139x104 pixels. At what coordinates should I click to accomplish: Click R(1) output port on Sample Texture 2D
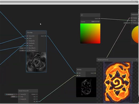coord(37,97)
